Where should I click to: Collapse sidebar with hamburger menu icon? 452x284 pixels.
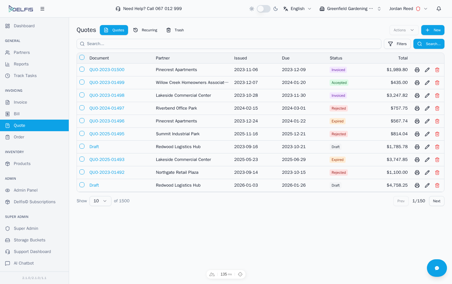(42, 9)
